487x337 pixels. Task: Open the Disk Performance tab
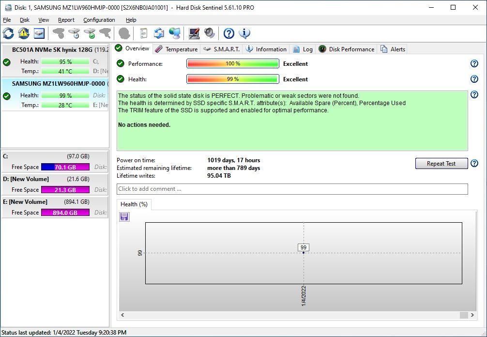pyautogui.click(x=347, y=49)
